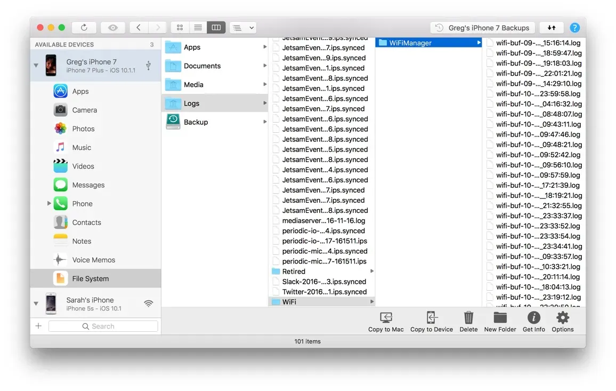The width and height of the screenshot is (616, 391).
Task: Click the sidebar Search field
Action: pos(103,326)
